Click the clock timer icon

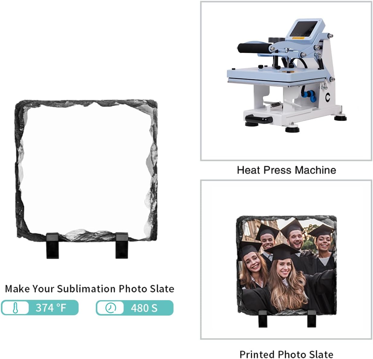tap(111, 308)
